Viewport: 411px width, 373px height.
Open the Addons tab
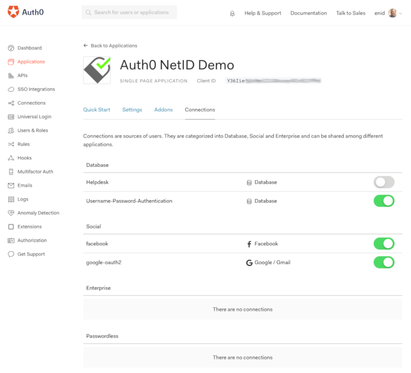tap(163, 110)
